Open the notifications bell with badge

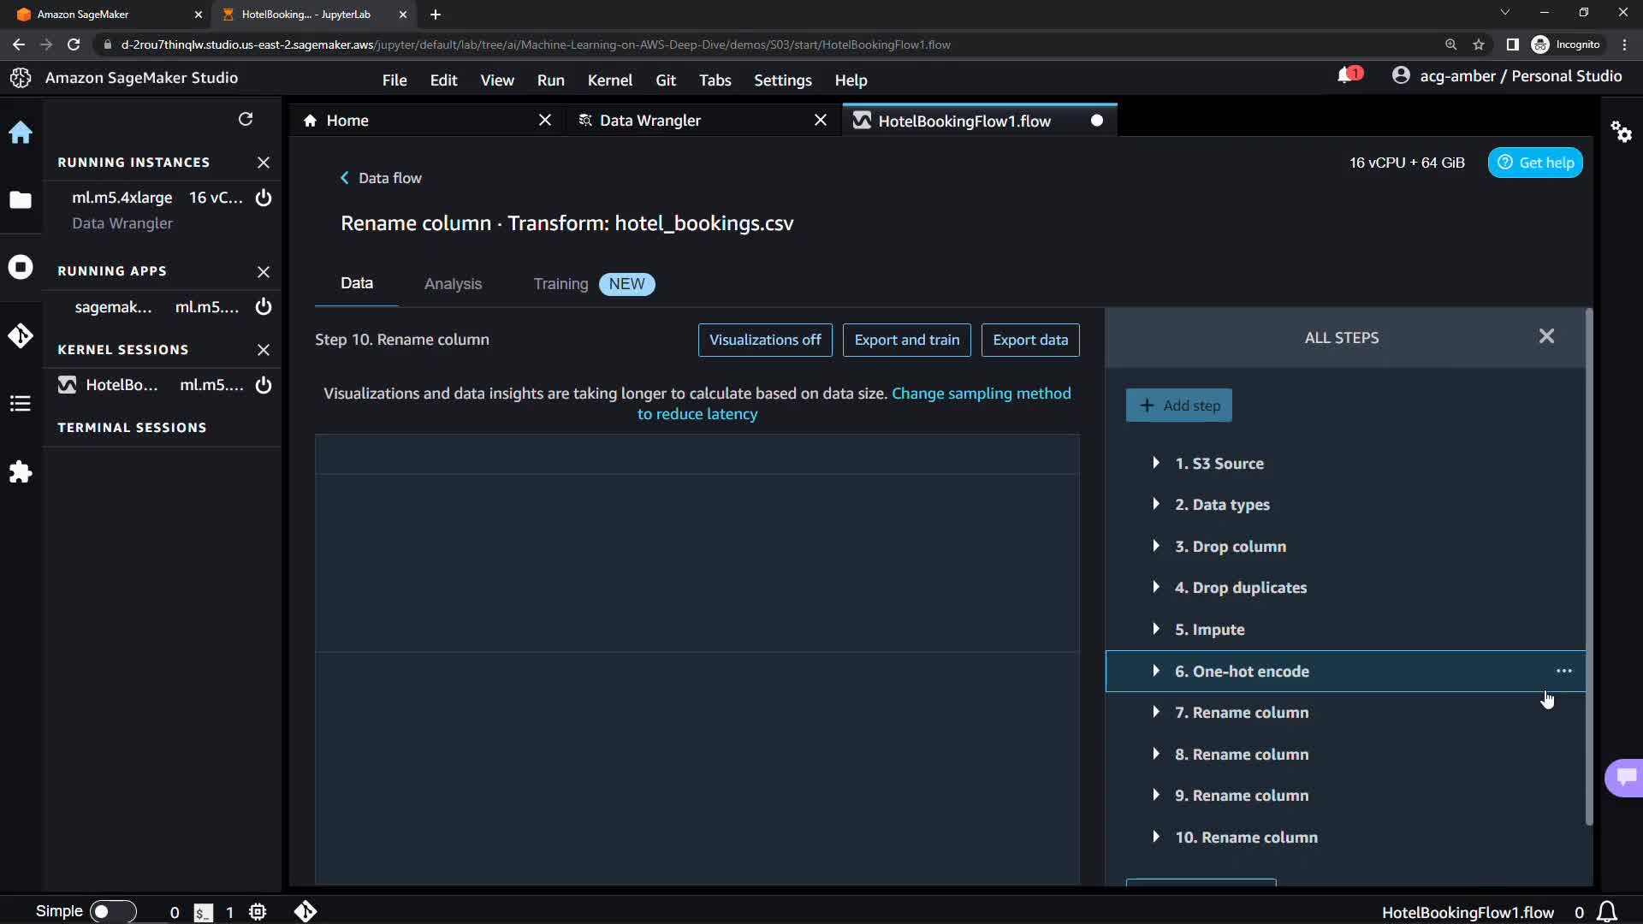coord(1346,76)
